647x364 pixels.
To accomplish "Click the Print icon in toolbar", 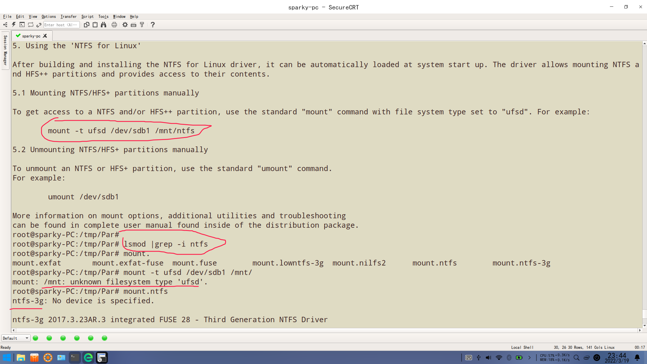I will click(x=114, y=25).
